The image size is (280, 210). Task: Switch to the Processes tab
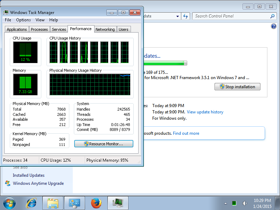pyautogui.click(x=39, y=29)
